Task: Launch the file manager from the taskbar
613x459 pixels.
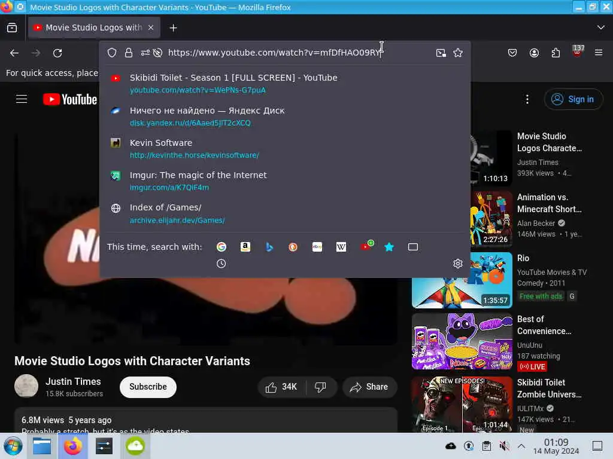Action: (42, 446)
